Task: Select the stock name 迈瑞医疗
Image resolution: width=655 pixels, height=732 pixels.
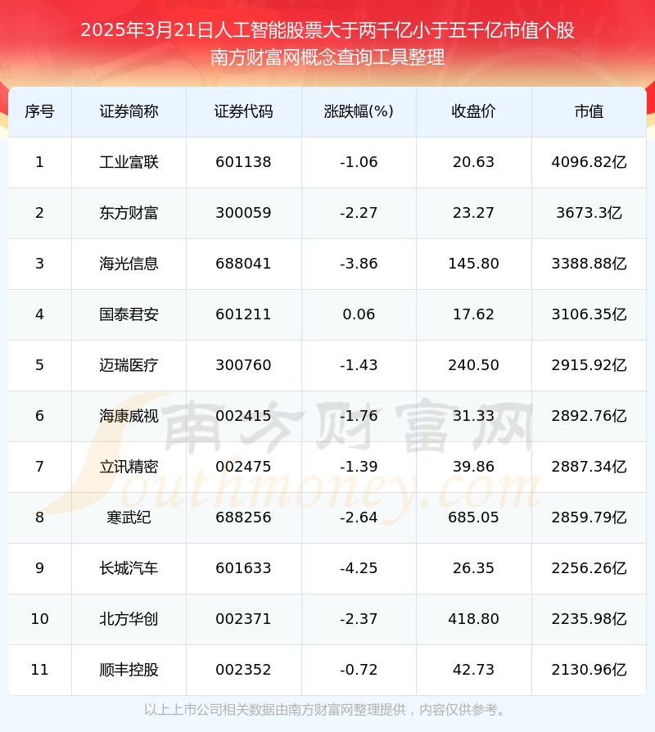Action: 129,365
